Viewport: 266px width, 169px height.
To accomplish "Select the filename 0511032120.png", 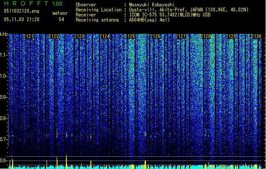I will (x=22, y=11).
